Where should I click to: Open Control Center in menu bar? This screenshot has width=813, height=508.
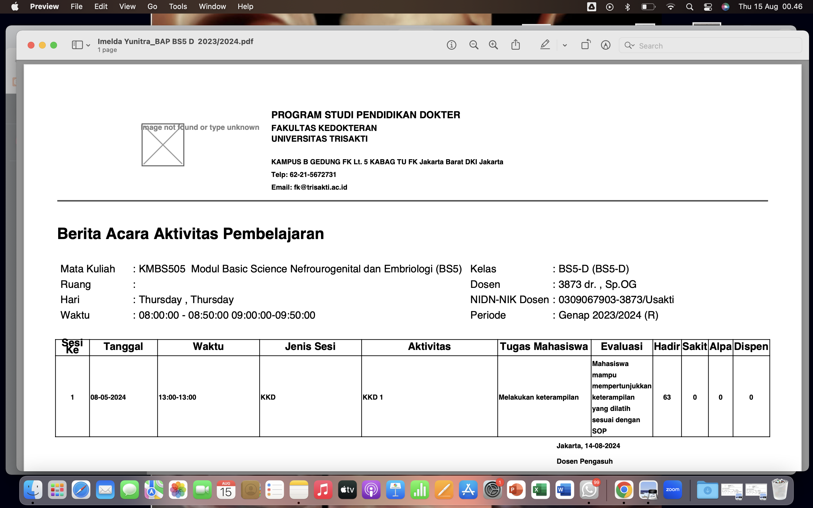pyautogui.click(x=708, y=7)
